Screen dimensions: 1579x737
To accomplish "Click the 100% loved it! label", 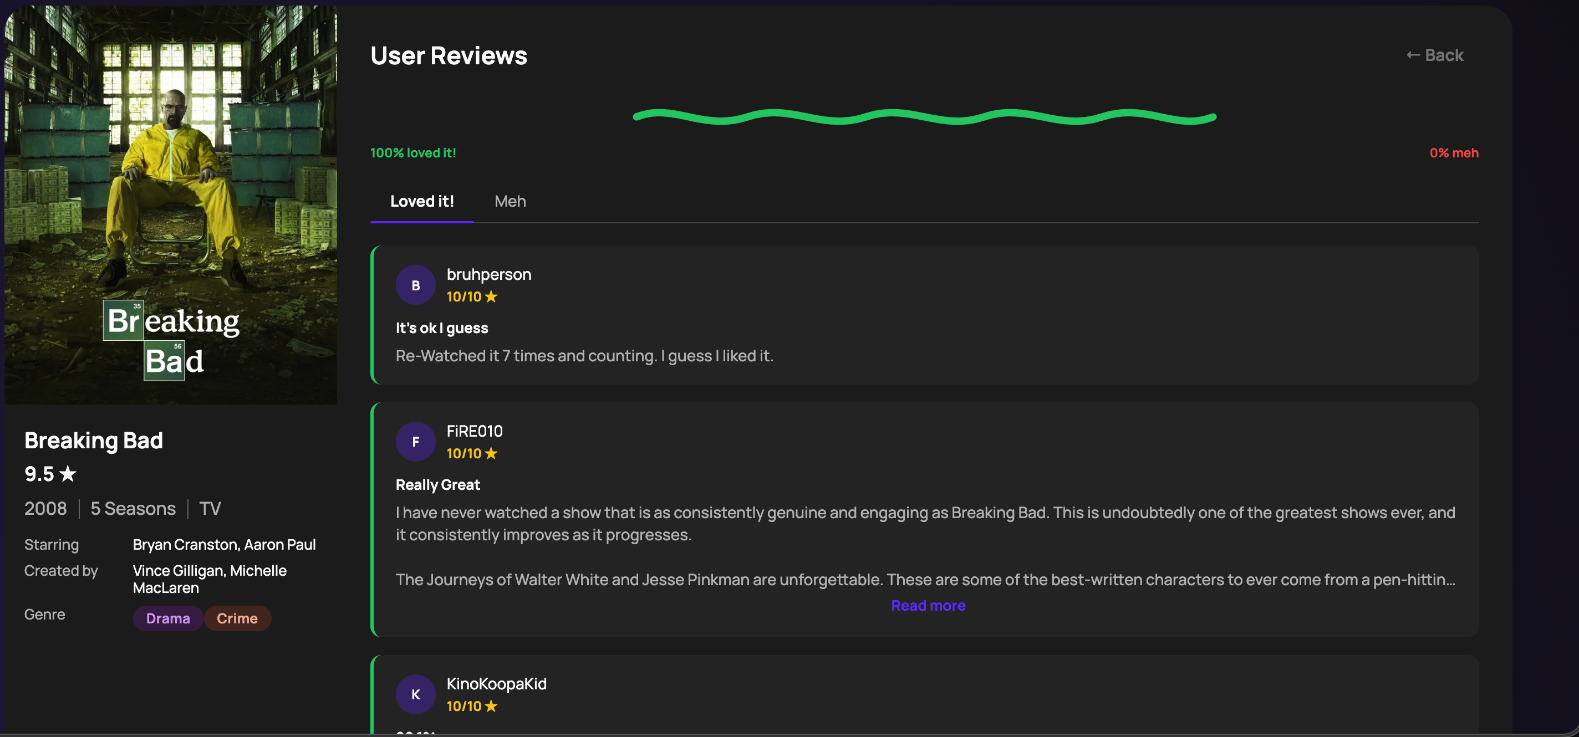I will pos(412,152).
